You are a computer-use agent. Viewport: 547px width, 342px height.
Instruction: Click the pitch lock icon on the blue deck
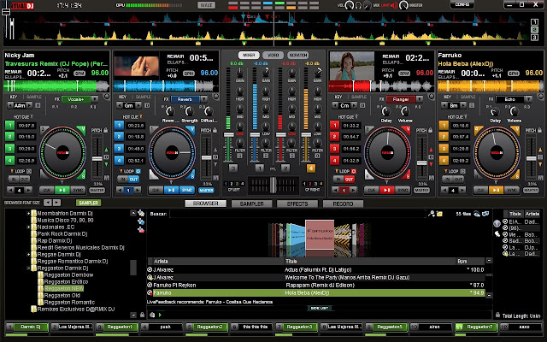pyautogui.click(x=215, y=130)
